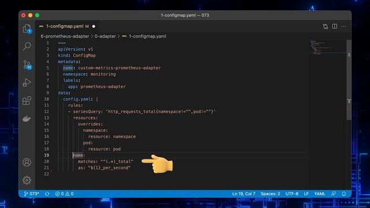Open the errors and warnings count
This screenshot has height=208, width=370.
(x=64, y=194)
